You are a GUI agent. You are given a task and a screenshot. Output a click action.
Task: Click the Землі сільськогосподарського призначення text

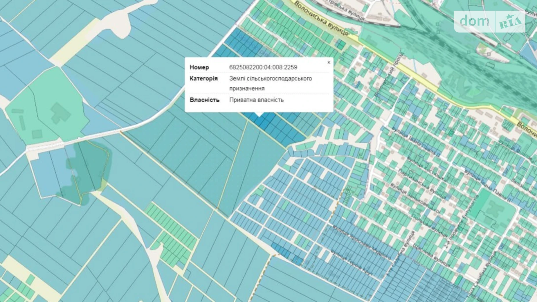(270, 83)
